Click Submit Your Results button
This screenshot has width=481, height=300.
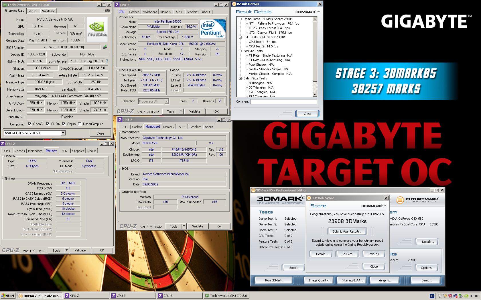pos(347,231)
